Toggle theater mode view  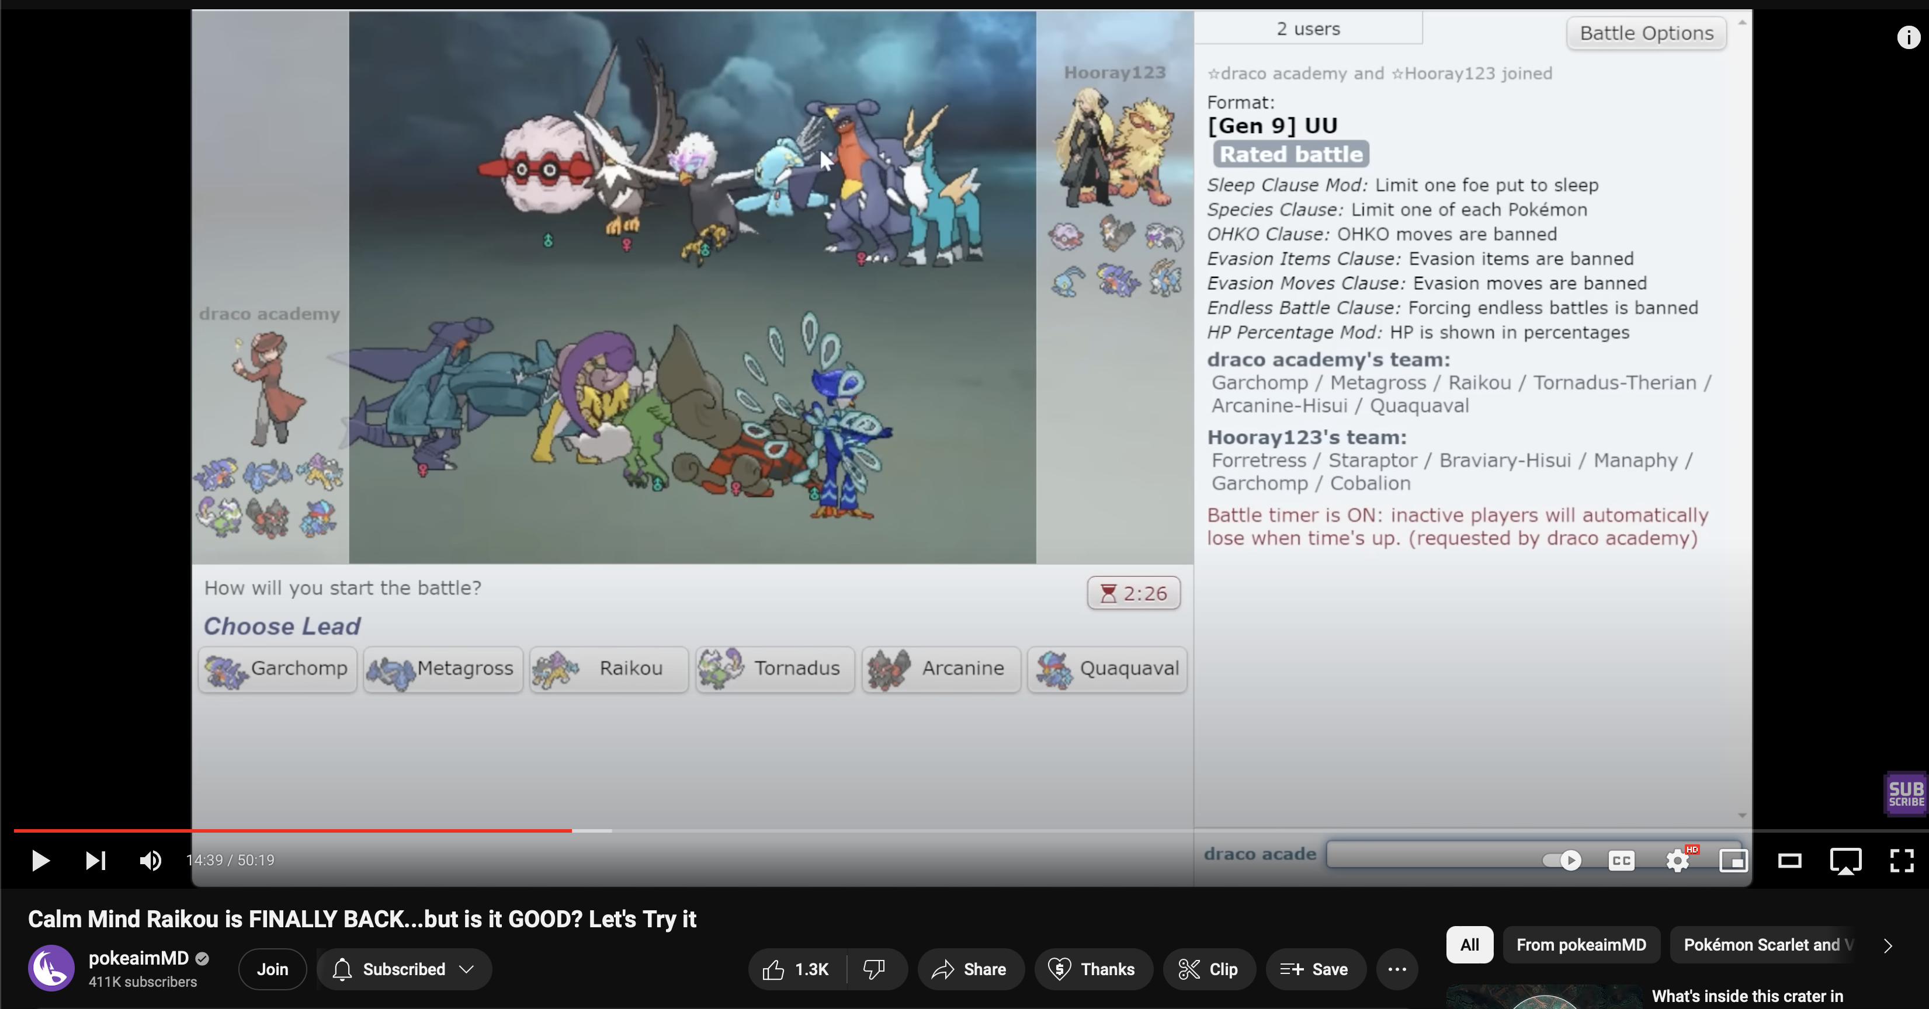tap(1790, 861)
